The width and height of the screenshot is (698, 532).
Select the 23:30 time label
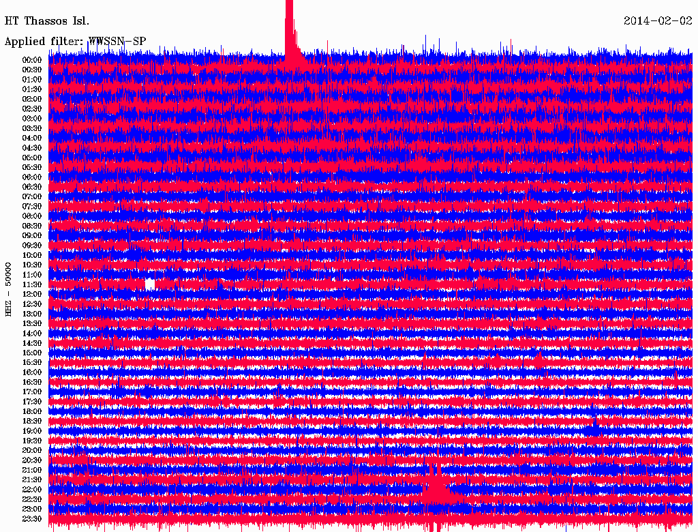tap(31, 518)
